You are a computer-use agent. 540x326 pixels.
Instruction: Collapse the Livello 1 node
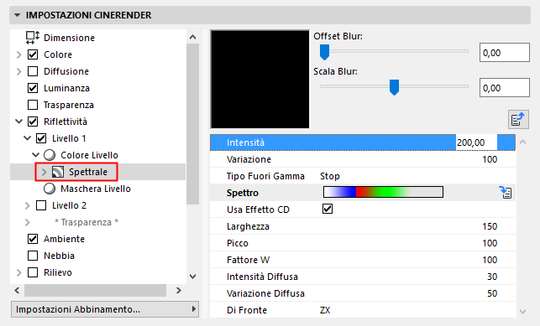27,138
